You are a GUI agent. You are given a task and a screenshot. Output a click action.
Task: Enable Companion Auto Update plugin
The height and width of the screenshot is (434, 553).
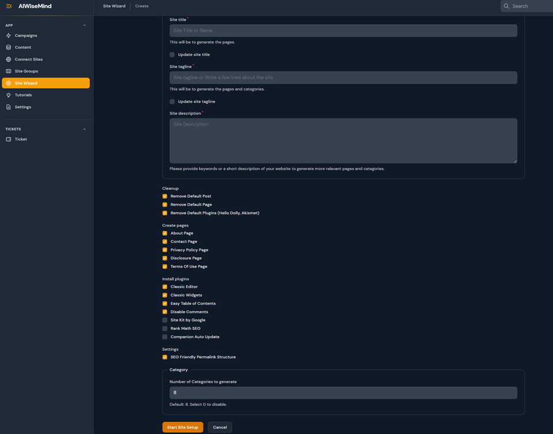tap(165, 337)
